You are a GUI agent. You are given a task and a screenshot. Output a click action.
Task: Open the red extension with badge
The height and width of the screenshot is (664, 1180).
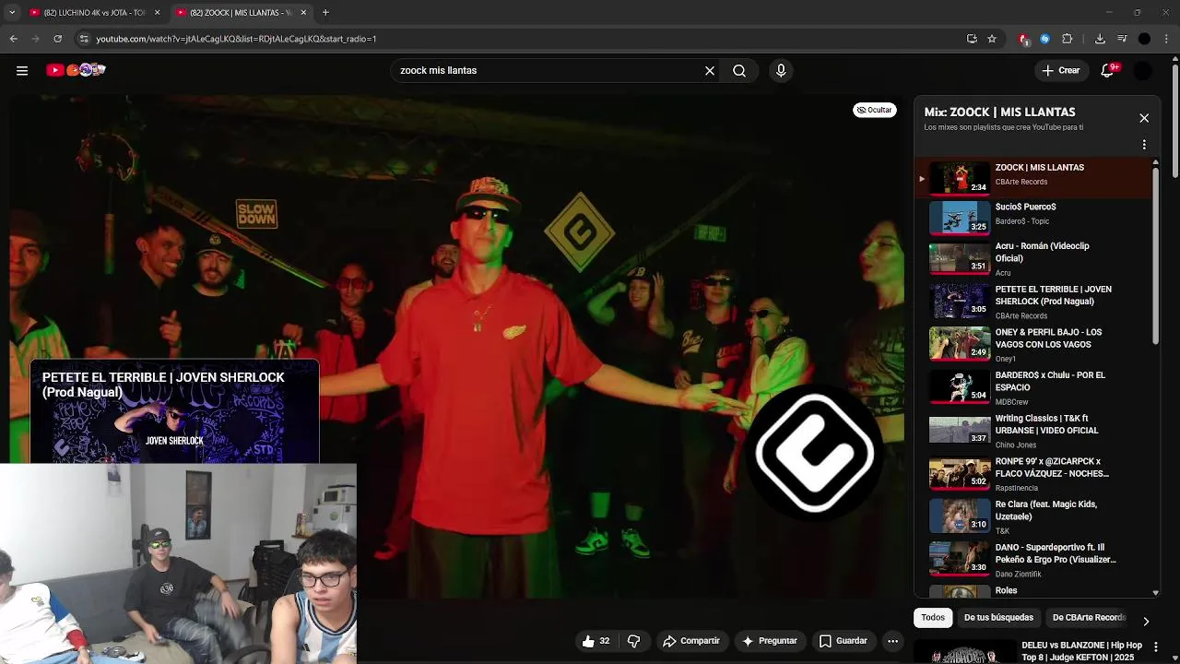[1023, 39]
